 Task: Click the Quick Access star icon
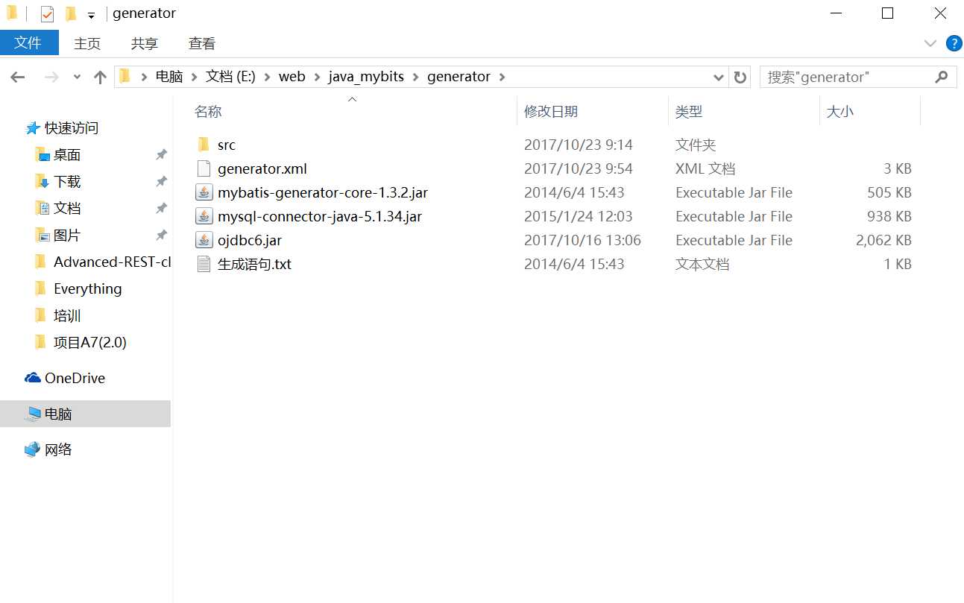pyautogui.click(x=33, y=128)
